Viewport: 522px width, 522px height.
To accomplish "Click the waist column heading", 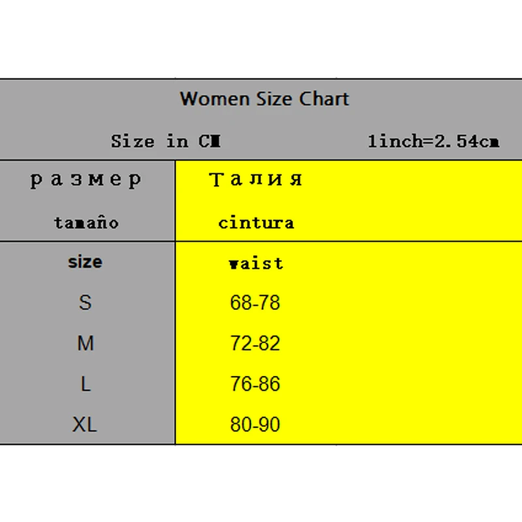I will coord(256,264).
